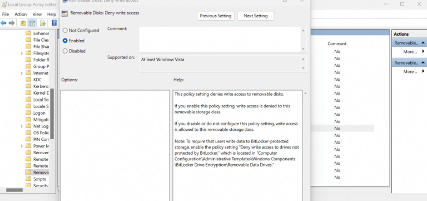Click the folder icon next to Internet
Image resolution: width=427 pixels, height=201 pixels.
coord(28,73)
